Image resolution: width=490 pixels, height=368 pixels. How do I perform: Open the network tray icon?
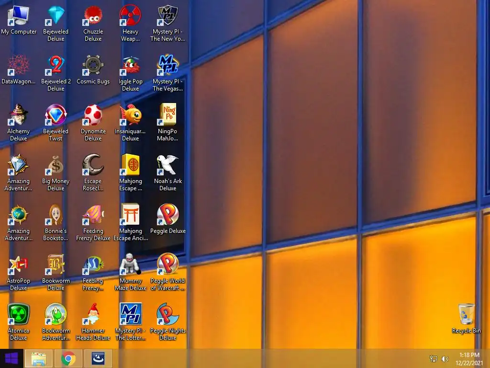pyautogui.click(x=434, y=359)
